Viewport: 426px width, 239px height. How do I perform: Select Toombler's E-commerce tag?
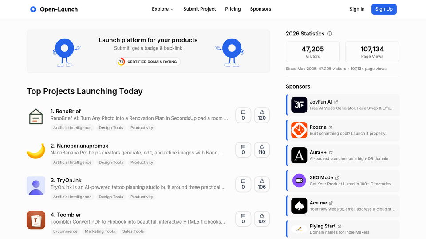[65, 231]
